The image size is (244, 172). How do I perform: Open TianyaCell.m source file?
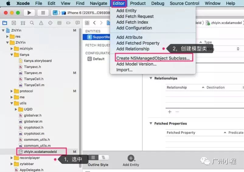click(x=34, y=85)
